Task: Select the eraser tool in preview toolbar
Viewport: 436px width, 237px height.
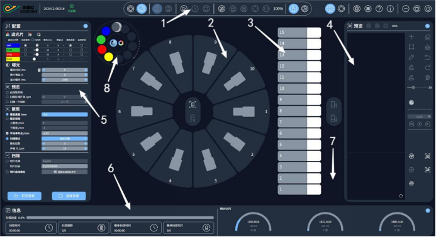Action: tap(428, 36)
